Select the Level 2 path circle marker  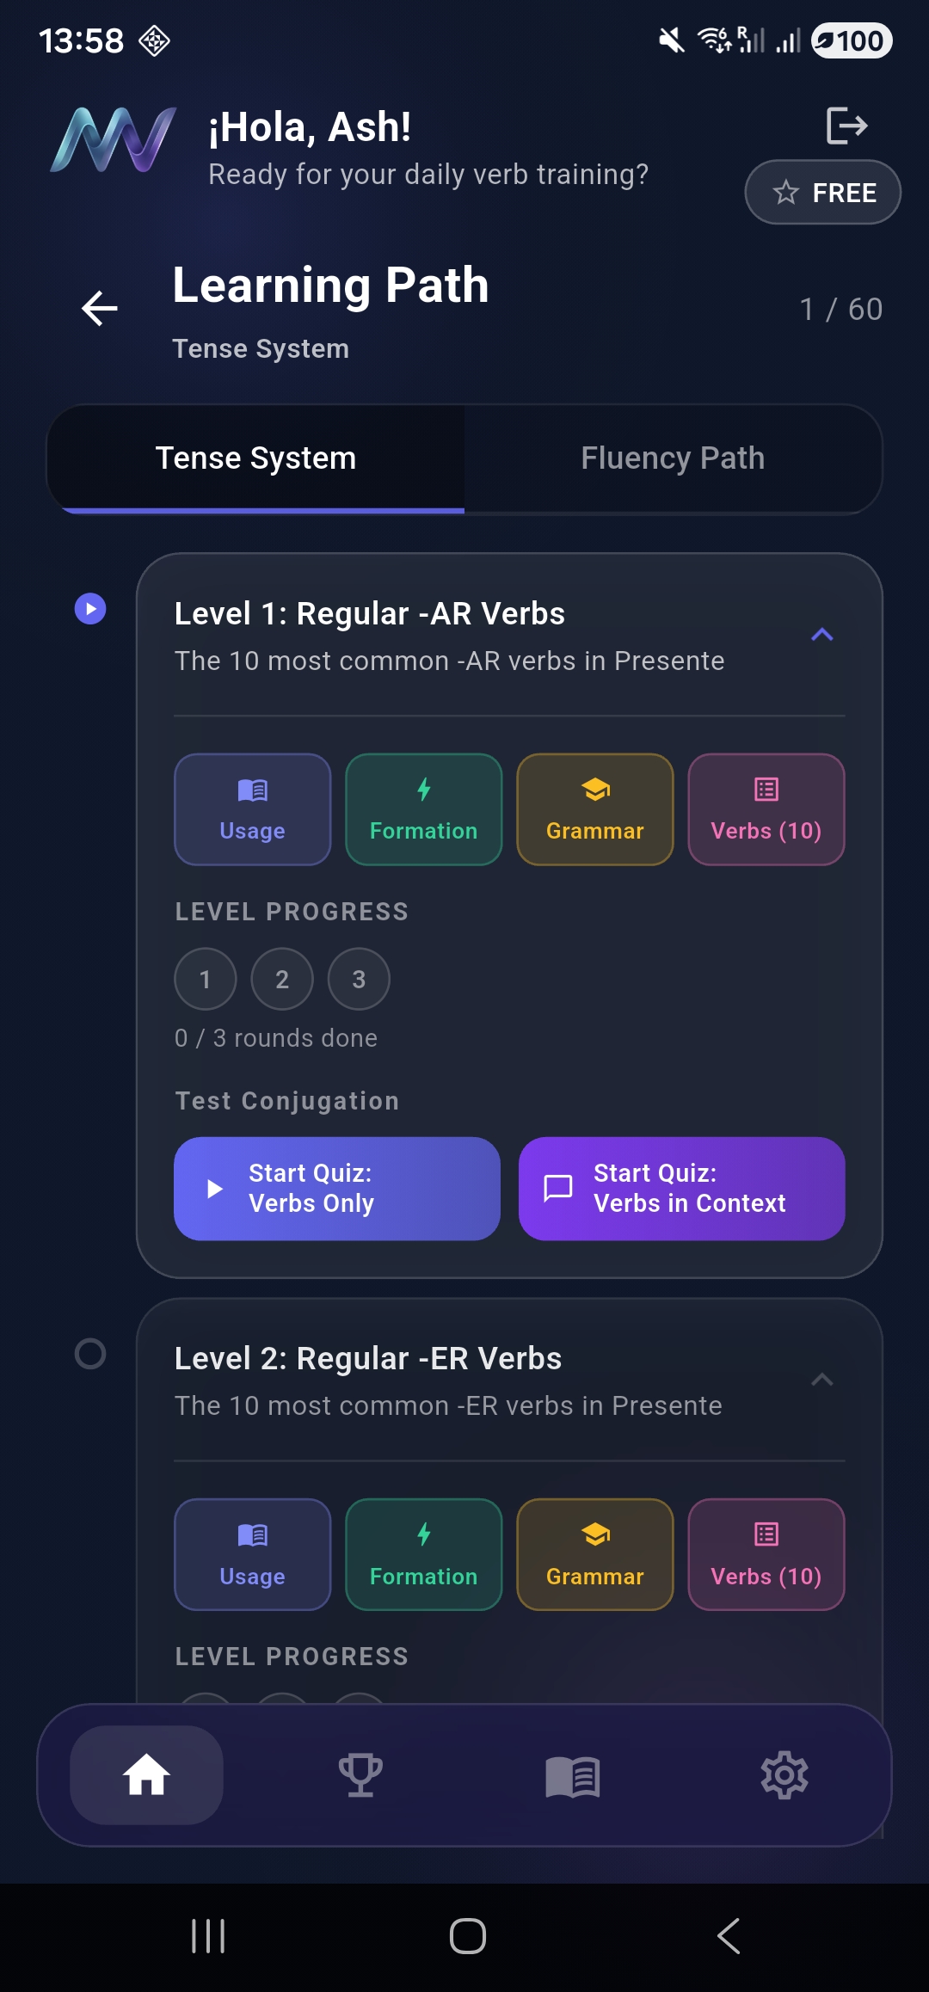(x=90, y=1354)
